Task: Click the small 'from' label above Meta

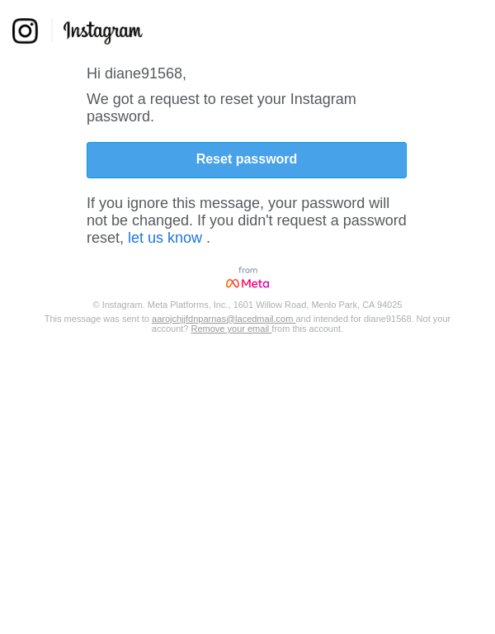Action: pyautogui.click(x=247, y=270)
